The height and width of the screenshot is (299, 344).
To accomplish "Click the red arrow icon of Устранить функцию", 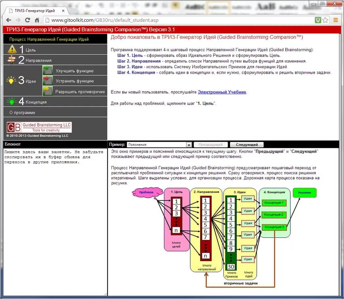I will pos(48,81).
